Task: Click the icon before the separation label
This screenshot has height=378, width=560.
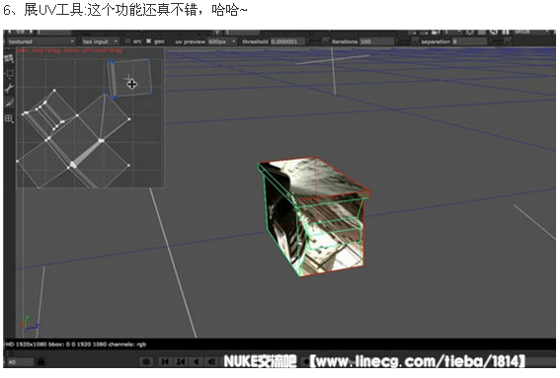Action: point(415,41)
